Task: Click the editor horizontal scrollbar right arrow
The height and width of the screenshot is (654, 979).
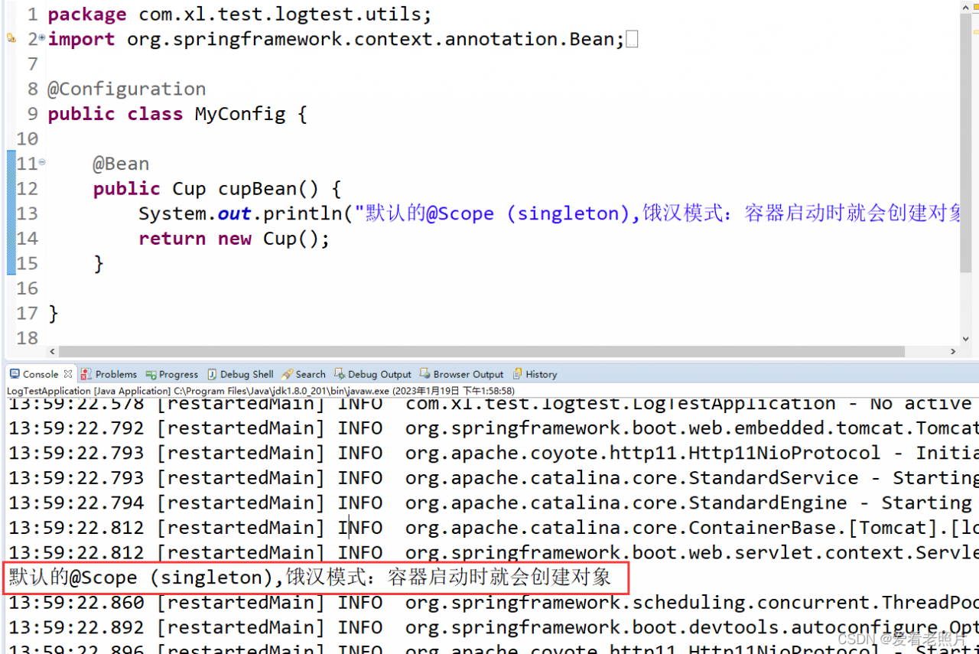Action: 953,352
